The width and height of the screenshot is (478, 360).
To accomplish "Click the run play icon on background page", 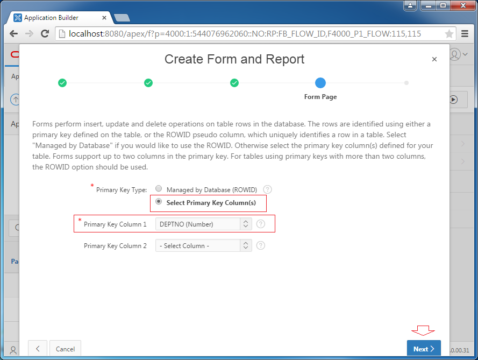I will coord(453,100).
